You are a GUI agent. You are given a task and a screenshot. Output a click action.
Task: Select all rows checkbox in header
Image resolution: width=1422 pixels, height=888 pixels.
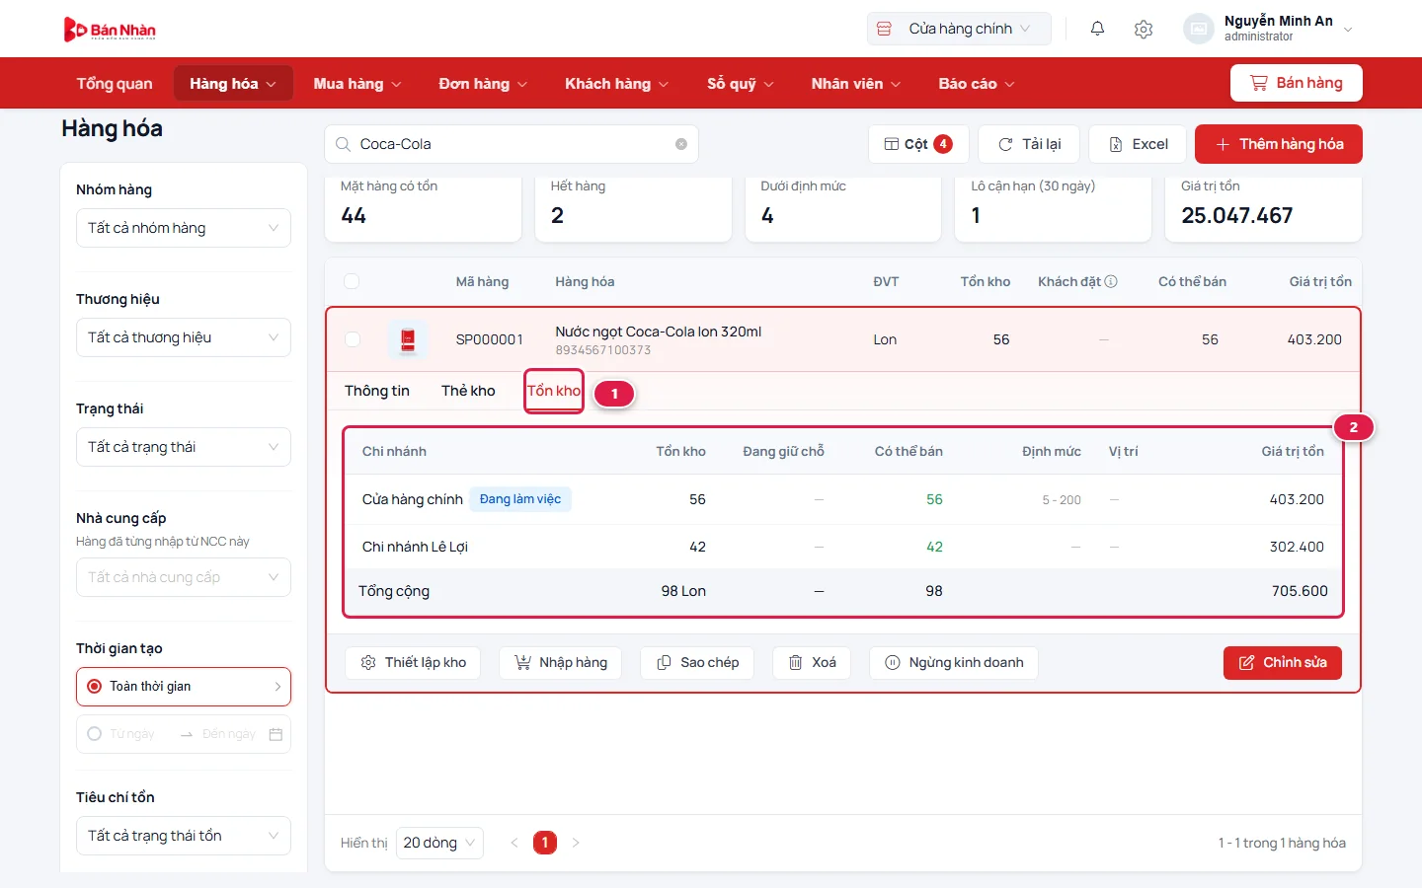pyautogui.click(x=352, y=281)
